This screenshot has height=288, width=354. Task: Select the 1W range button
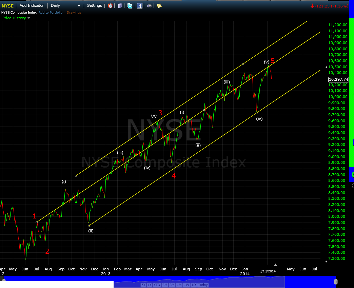pyautogui.click(x=186, y=285)
